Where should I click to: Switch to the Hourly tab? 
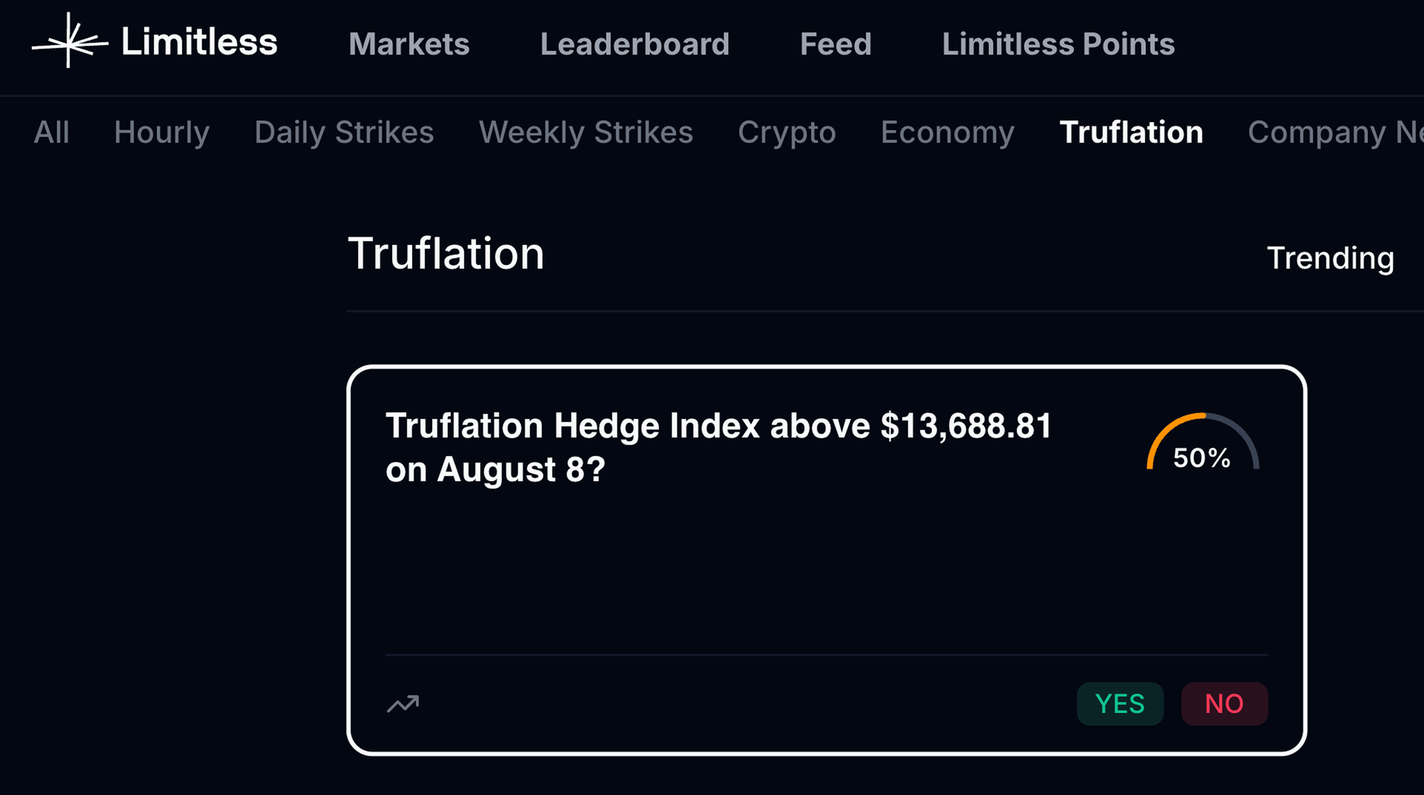tap(162, 132)
